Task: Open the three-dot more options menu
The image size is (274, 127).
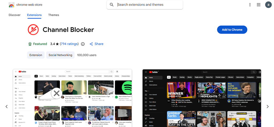Action: tap(250, 5)
